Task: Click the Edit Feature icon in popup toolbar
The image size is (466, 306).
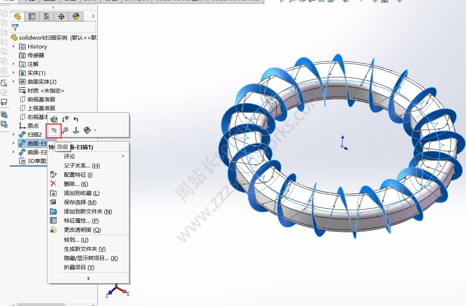Action: (54, 119)
